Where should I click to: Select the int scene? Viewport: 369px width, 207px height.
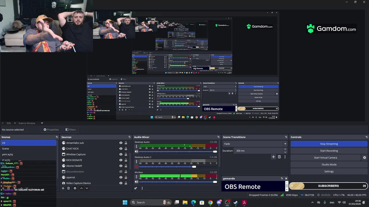coord(29,143)
